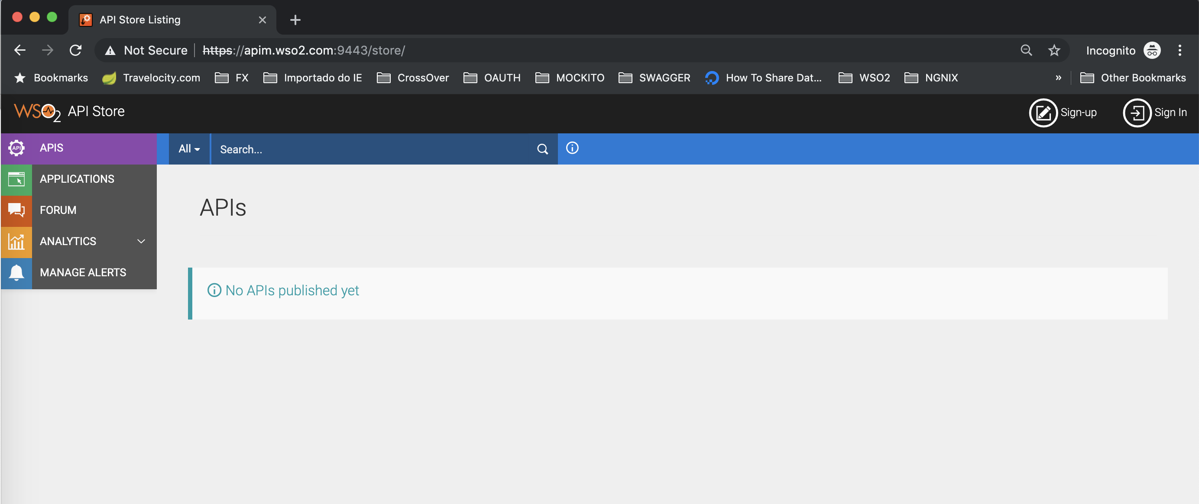Click the Sign In link text
This screenshot has height=504, width=1199.
[x=1170, y=113]
